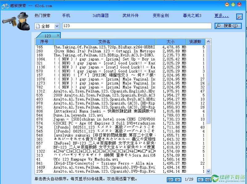
Task: Click the 1,495.27 MB size cell
Action: click(174, 163)
